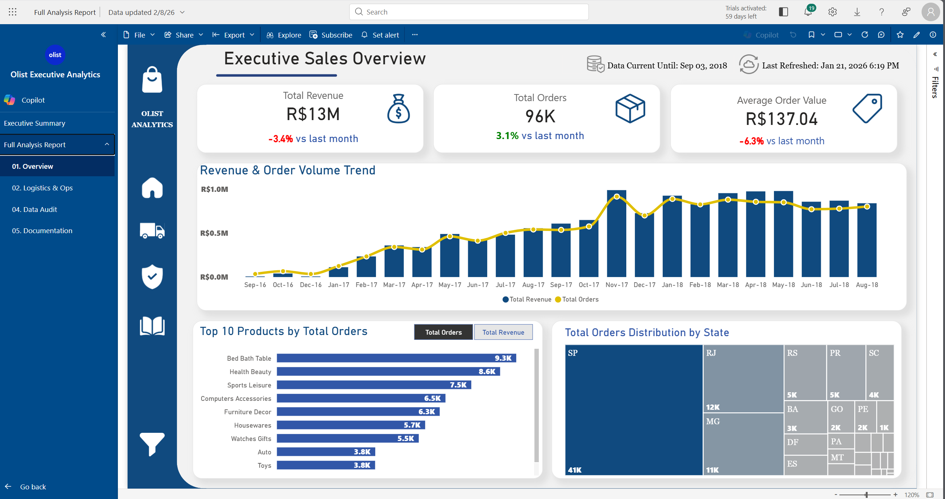Click the open book documentation icon
Viewport: 945px width, 499px height.
pyautogui.click(x=152, y=326)
